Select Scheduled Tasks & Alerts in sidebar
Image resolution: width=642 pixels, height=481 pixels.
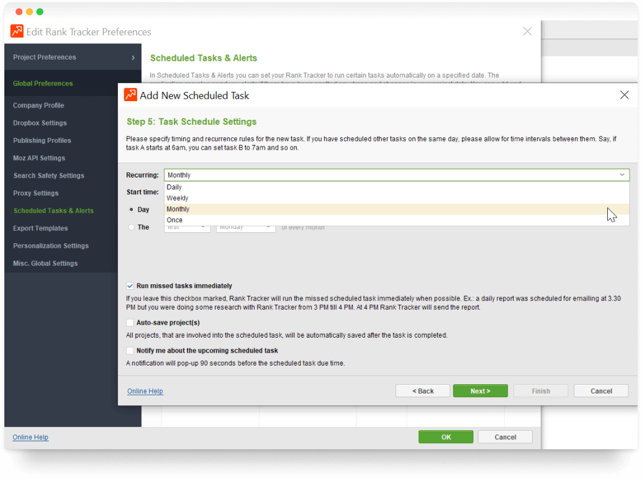pos(53,211)
